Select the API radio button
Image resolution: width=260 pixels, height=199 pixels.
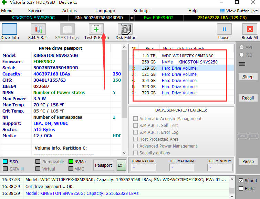click(242, 47)
